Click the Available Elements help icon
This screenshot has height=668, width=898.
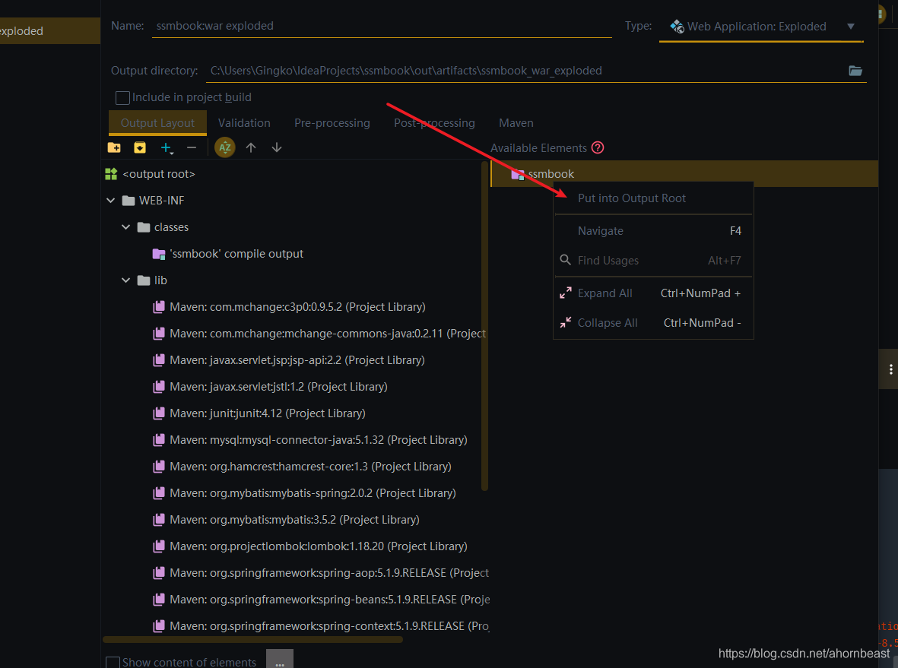pyautogui.click(x=598, y=147)
